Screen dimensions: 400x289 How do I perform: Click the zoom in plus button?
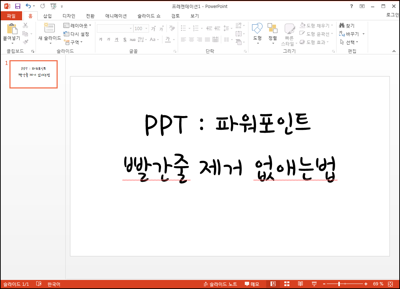(x=366, y=284)
